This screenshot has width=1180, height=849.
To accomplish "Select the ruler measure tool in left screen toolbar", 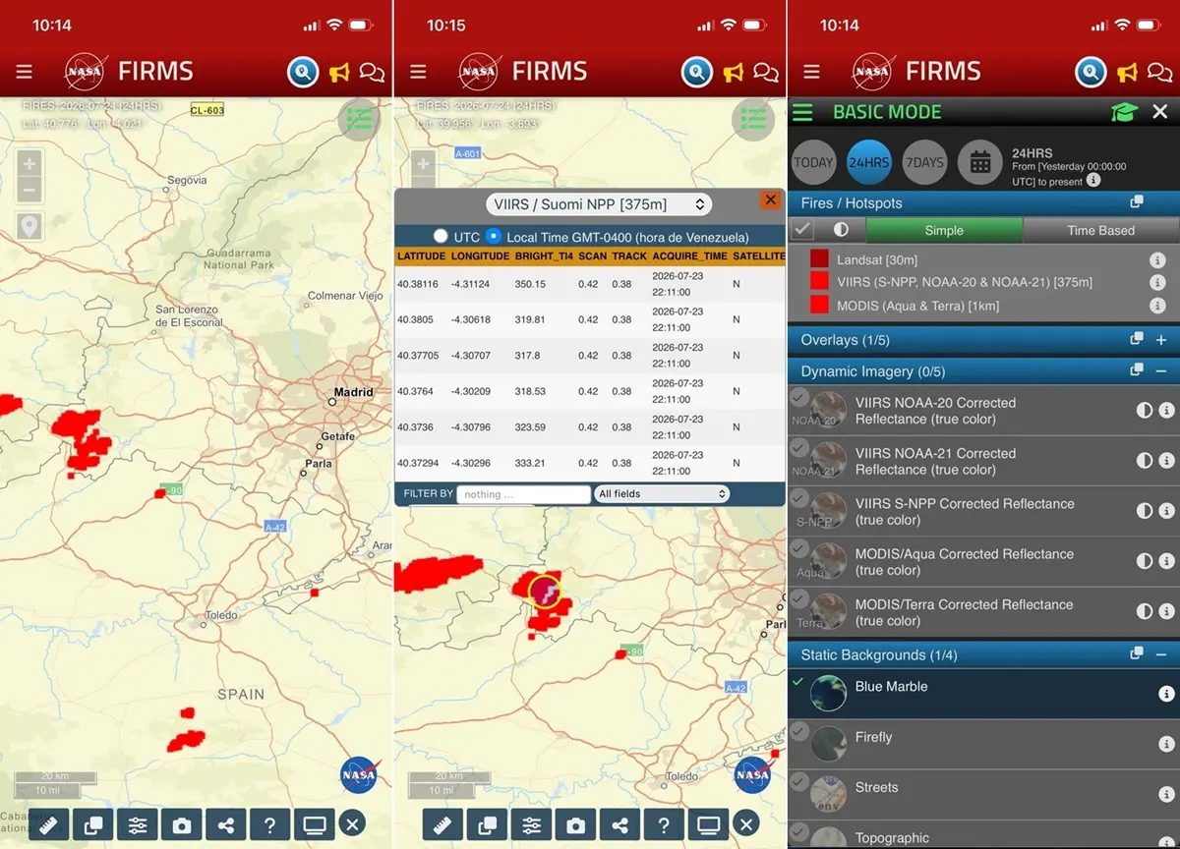I will [x=48, y=824].
